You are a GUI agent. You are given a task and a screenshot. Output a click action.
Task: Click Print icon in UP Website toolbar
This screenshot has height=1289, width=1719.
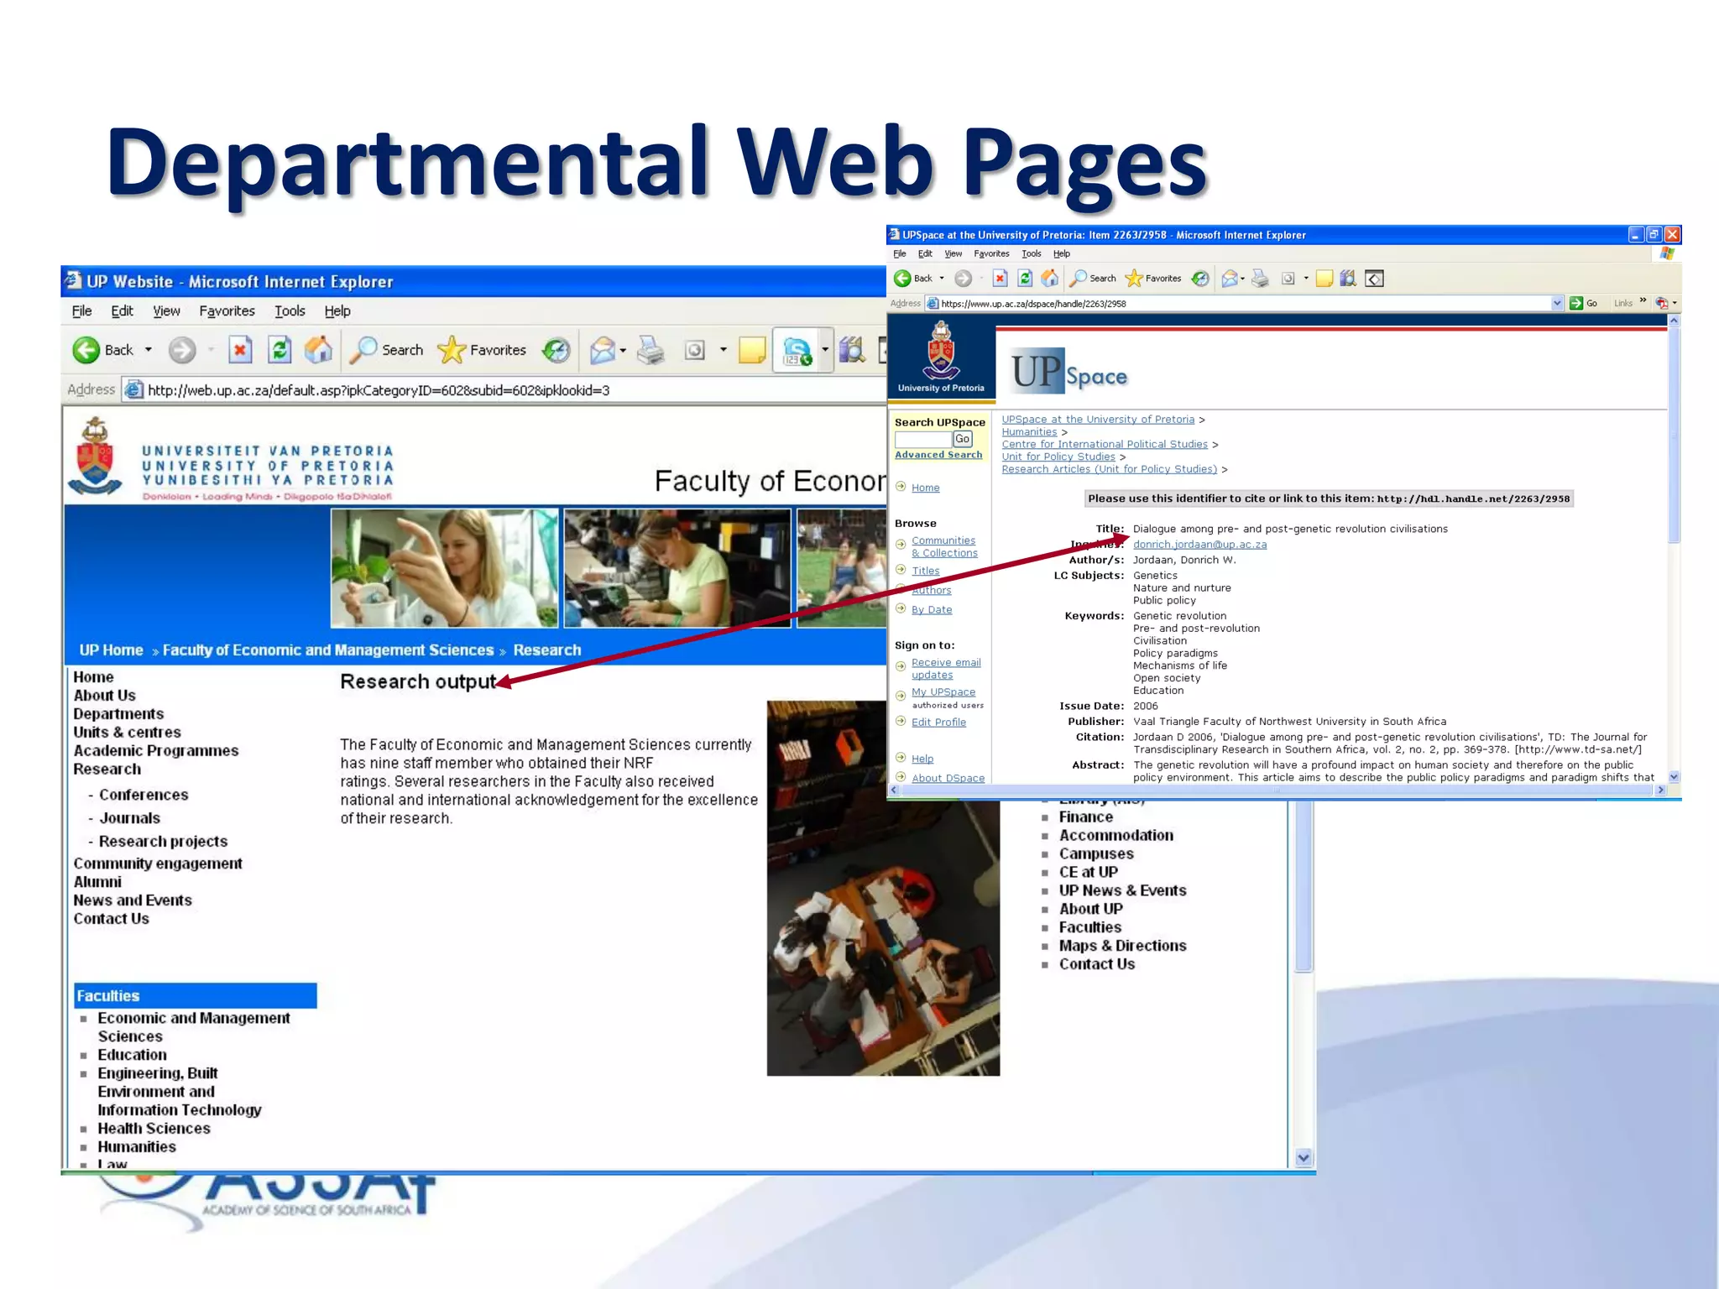(651, 350)
